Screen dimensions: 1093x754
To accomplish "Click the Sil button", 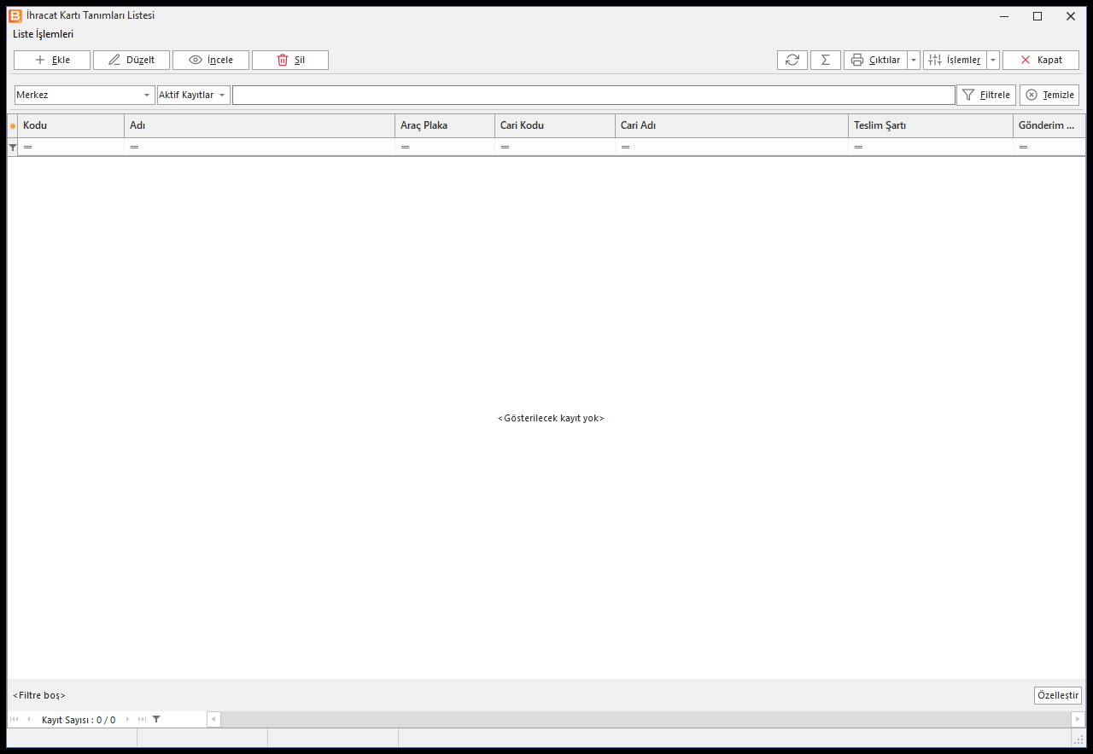I will pos(290,60).
